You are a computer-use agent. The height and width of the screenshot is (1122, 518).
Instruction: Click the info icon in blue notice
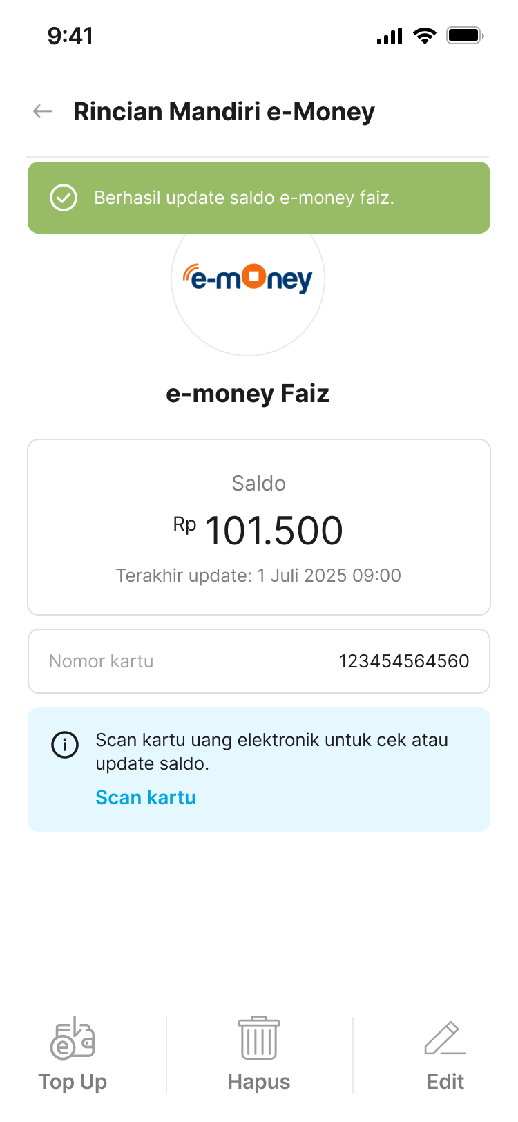(65, 745)
